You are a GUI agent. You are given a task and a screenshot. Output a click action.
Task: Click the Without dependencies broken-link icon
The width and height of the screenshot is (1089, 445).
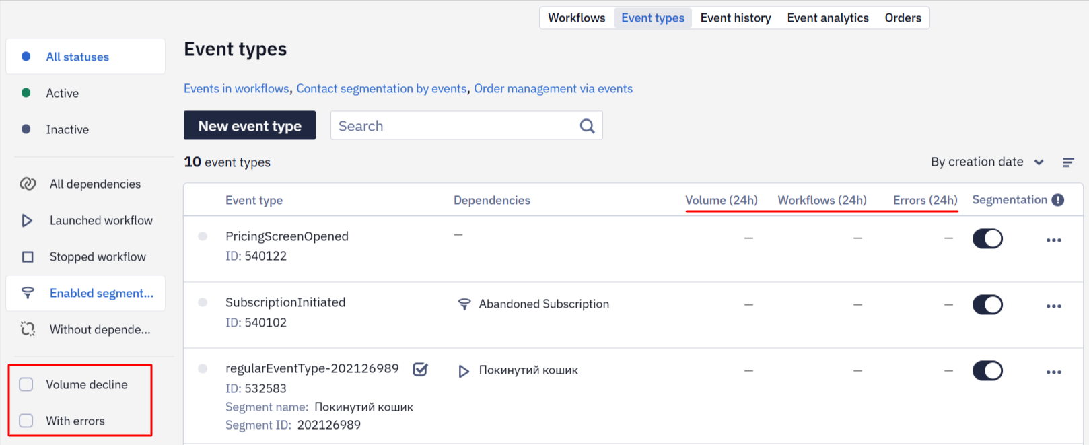tap(28, 329)
